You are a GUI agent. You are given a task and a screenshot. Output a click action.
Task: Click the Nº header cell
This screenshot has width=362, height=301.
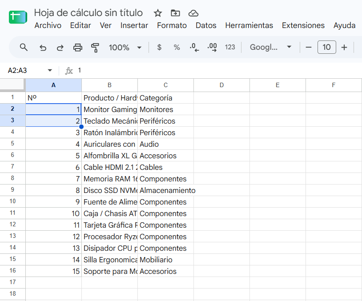[x=53, y=98]
